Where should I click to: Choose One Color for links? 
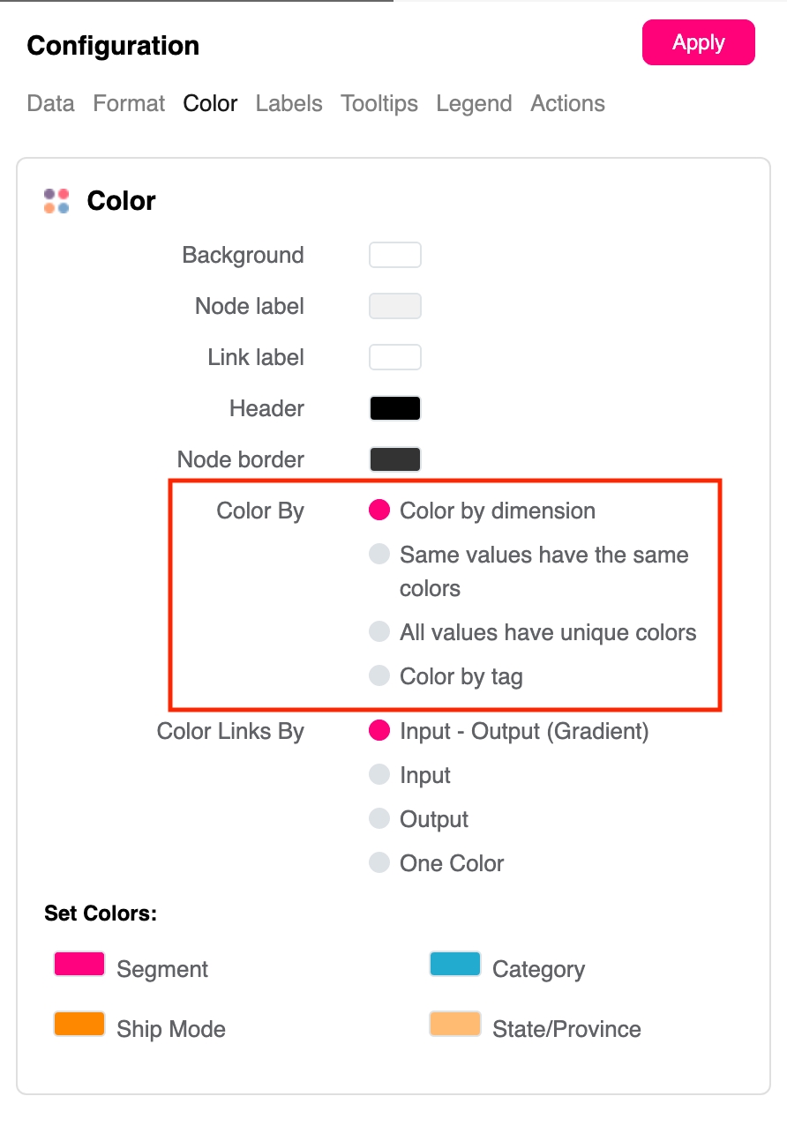pyautogui.click(x=379, y=863)
